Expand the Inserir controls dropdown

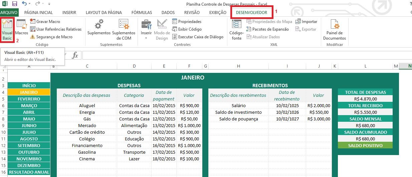(146, 38)
